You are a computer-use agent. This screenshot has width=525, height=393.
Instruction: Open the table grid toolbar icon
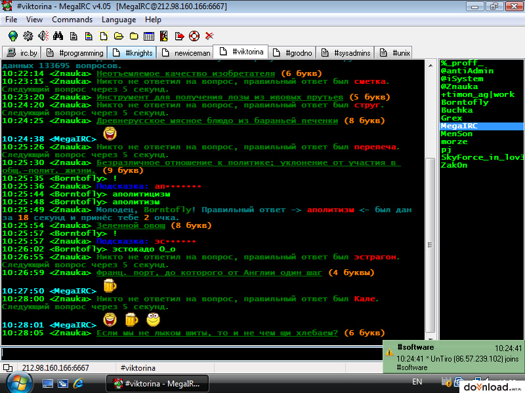click(149, 36)
